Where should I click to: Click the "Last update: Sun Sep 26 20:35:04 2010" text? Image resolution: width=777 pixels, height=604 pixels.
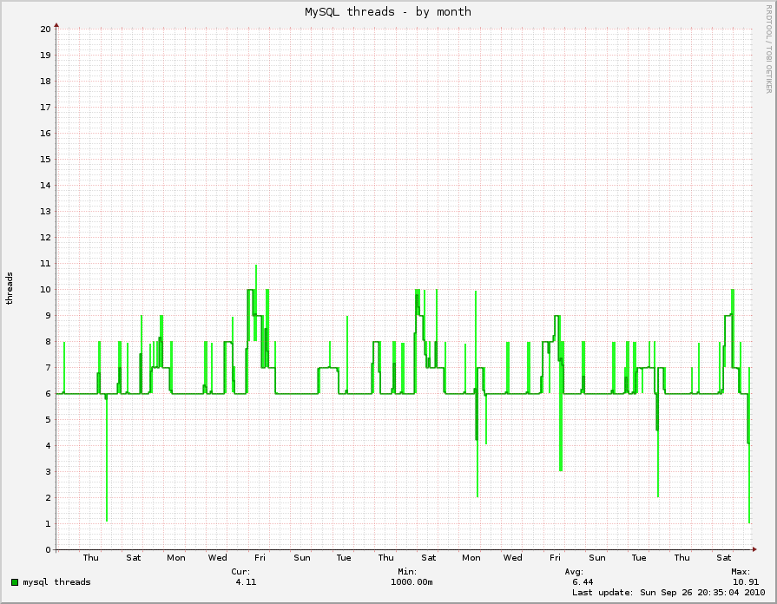tap(668, 592)
